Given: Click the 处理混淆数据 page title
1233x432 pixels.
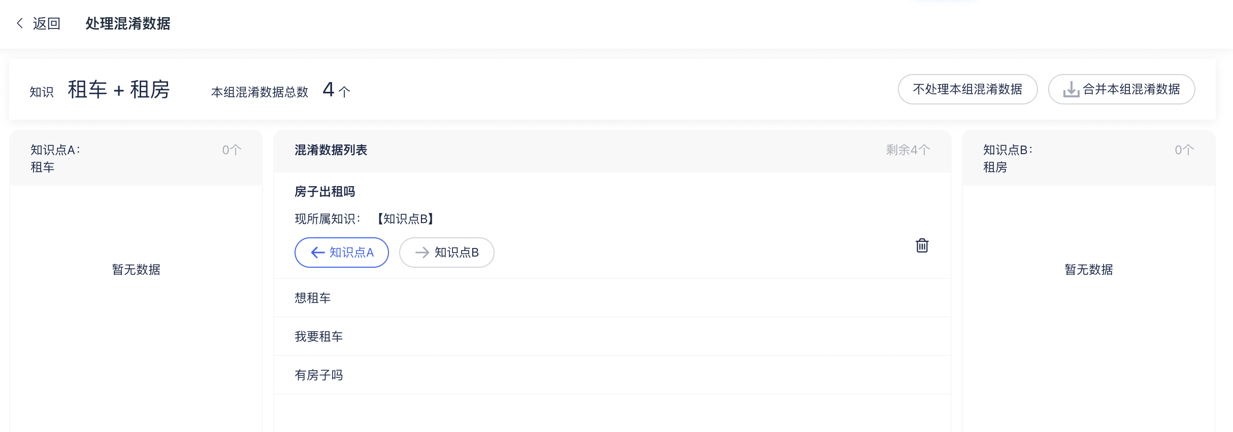Looking at the screenshot, I should pyautogui.click(x=127, y=23).
